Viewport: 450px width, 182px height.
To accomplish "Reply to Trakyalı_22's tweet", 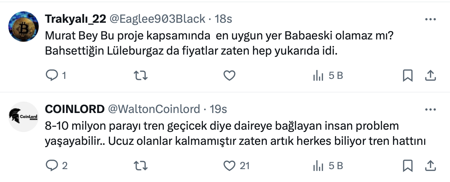I will [51, 76].
